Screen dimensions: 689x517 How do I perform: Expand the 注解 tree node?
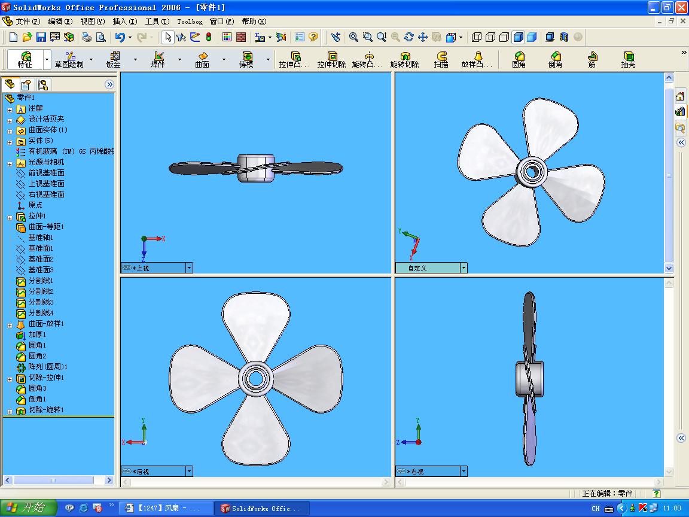tap(10, 110)
